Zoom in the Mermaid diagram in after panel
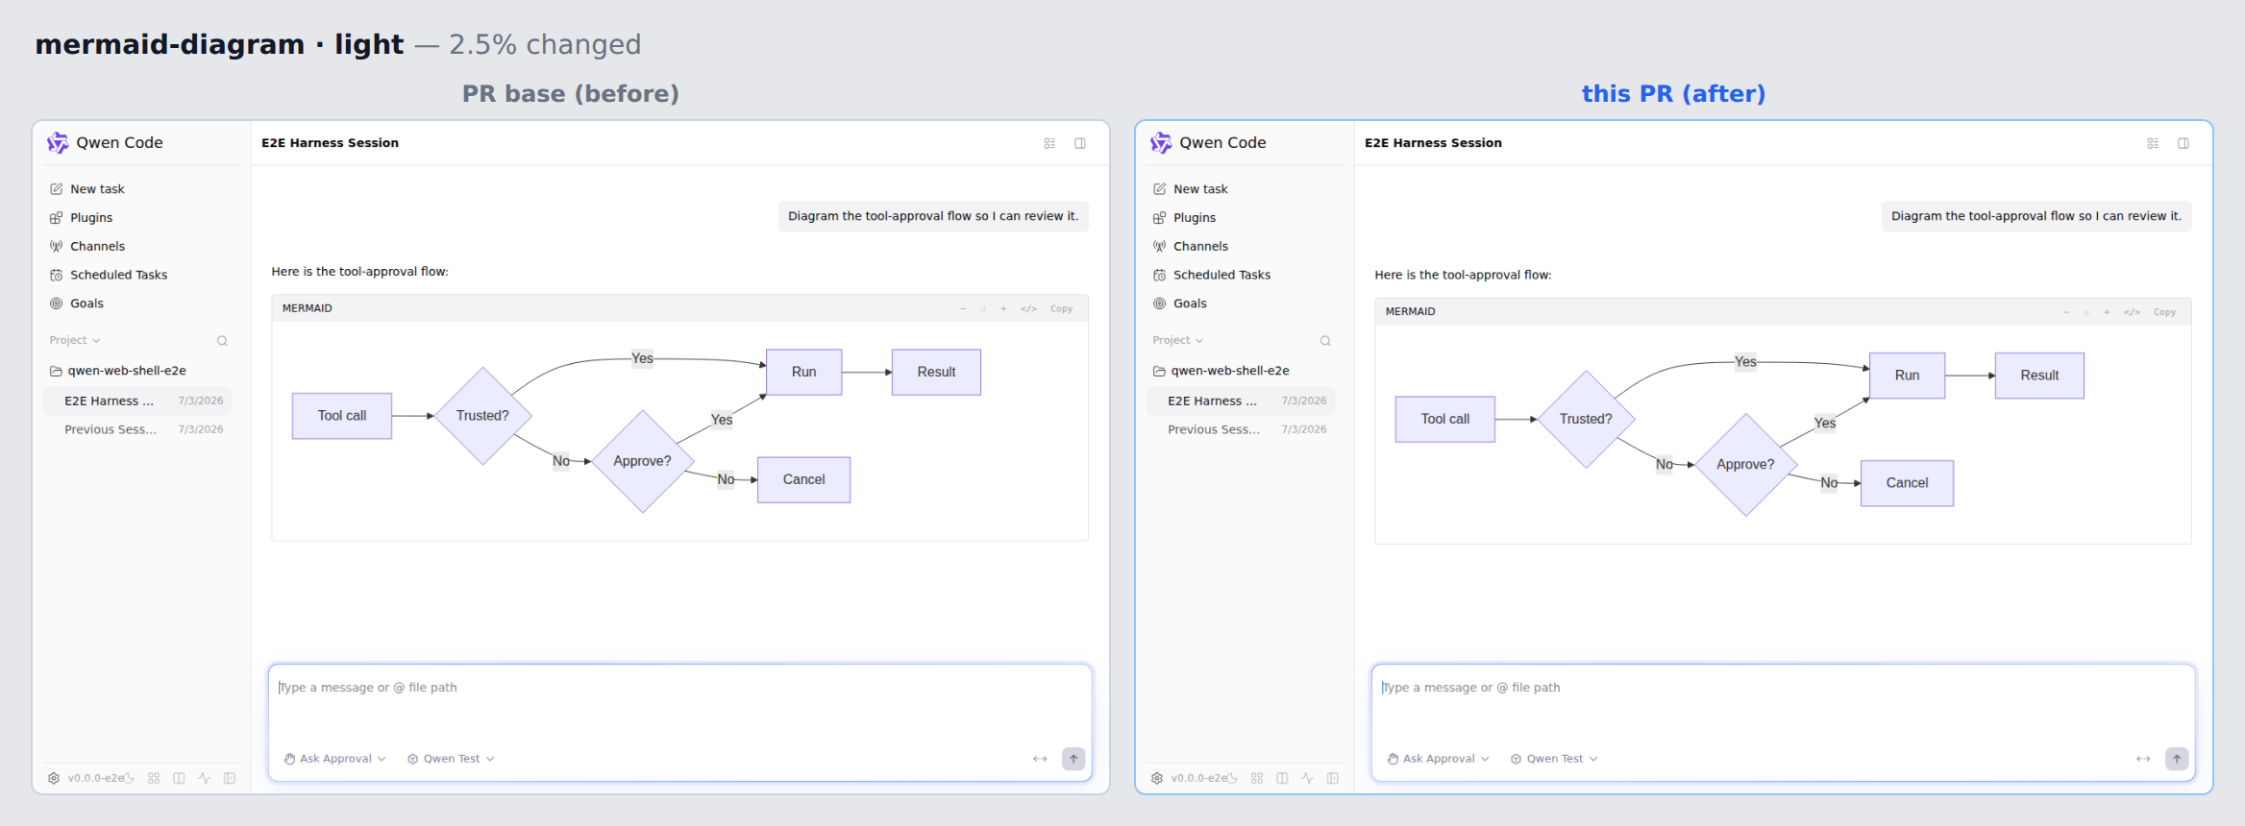 coord(2107,312)
